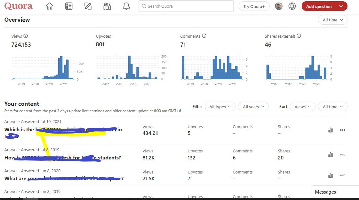Viewport: 359px width, 200px height.
Task: Open the All types filter dropdown
Action: [220, 107]
